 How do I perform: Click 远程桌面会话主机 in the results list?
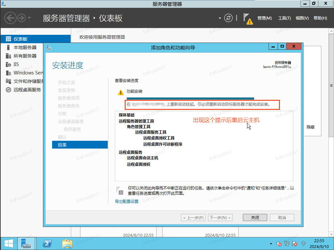(143, 158)
